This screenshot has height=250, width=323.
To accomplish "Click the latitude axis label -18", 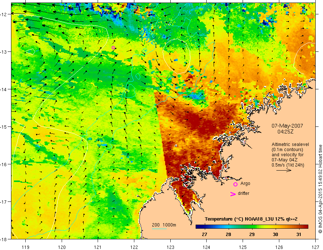I will 4,239.
